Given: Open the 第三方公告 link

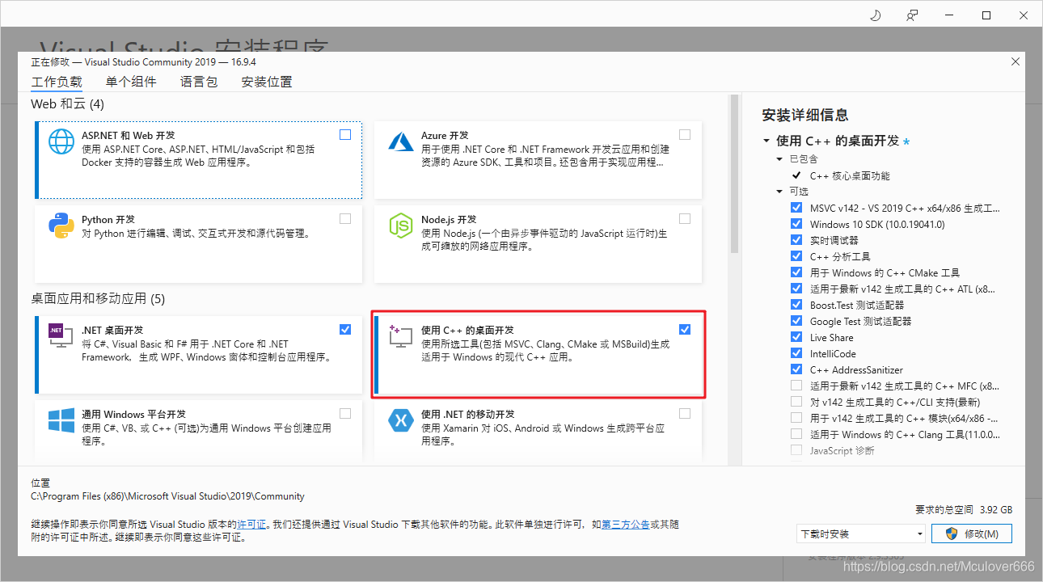Looking at the screenshot, I should click(626, 525).
